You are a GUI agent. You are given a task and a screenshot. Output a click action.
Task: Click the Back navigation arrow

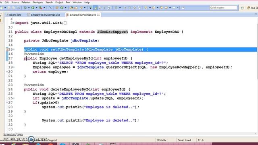(166, 8)
